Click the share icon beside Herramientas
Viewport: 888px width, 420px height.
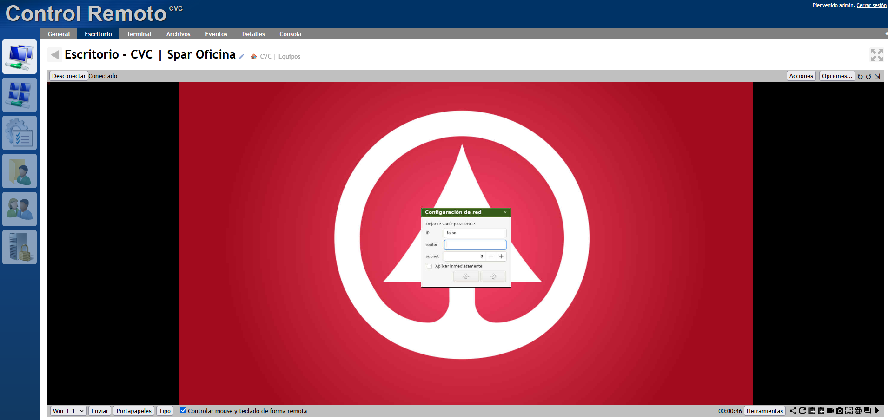coord(793,411)
